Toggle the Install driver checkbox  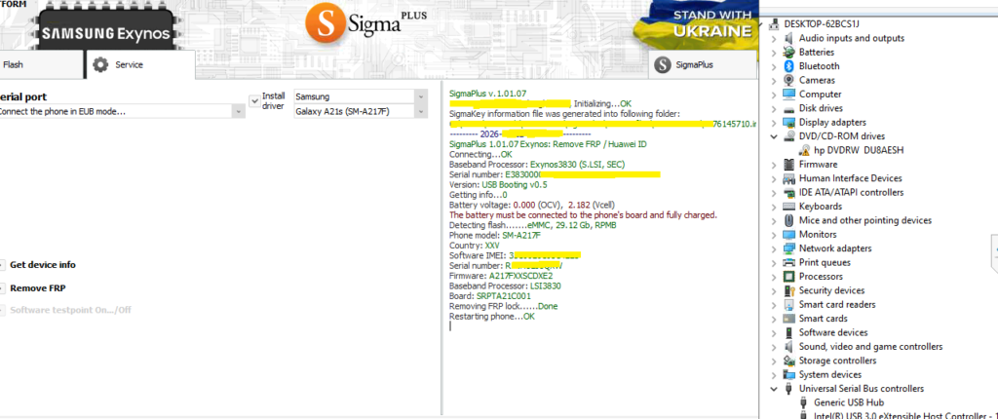(254, 97)
